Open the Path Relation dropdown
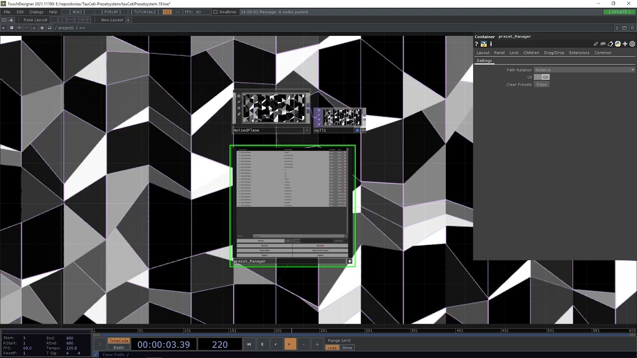 pyautogui.click(x=584, y=70)
